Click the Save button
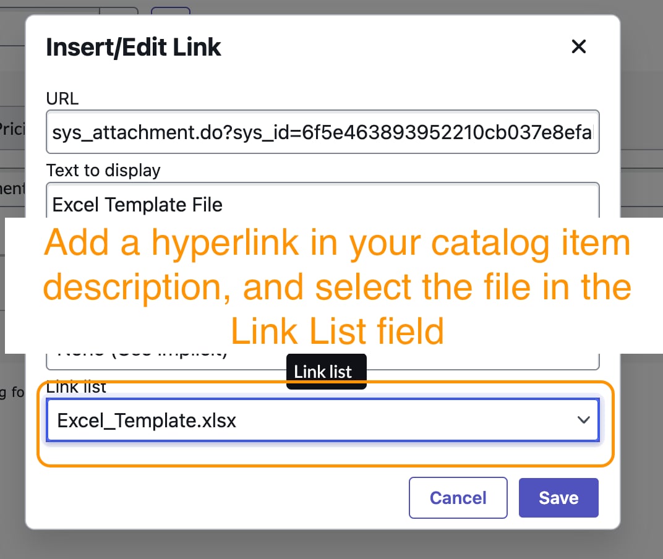This screenshot has height=559, width=663. [558, 498]
